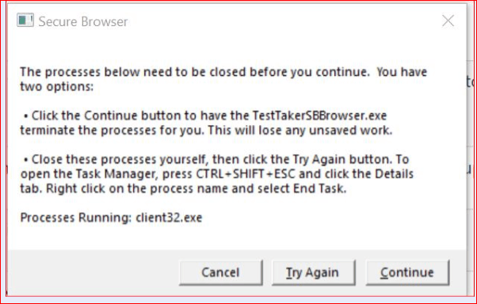Click the word Details in the instructions
This screenshot has height=304, width=477.
tap(395, 174)
